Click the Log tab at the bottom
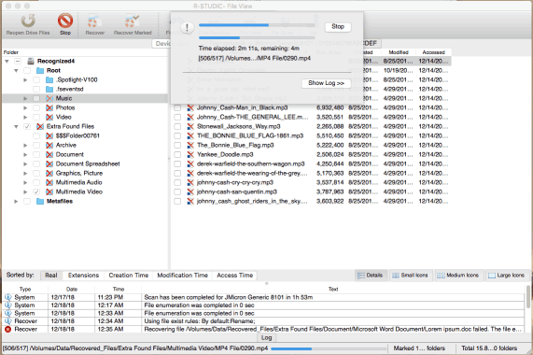The image size is (533, 355). (267, 337)
